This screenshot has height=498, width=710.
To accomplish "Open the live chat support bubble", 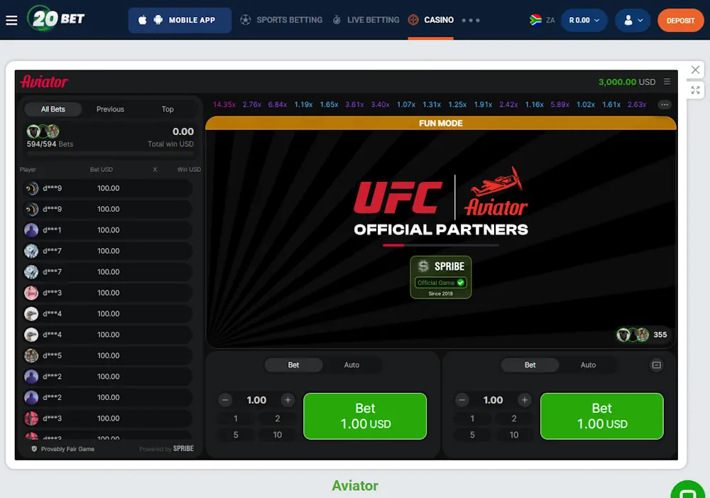I will [689, 492].
